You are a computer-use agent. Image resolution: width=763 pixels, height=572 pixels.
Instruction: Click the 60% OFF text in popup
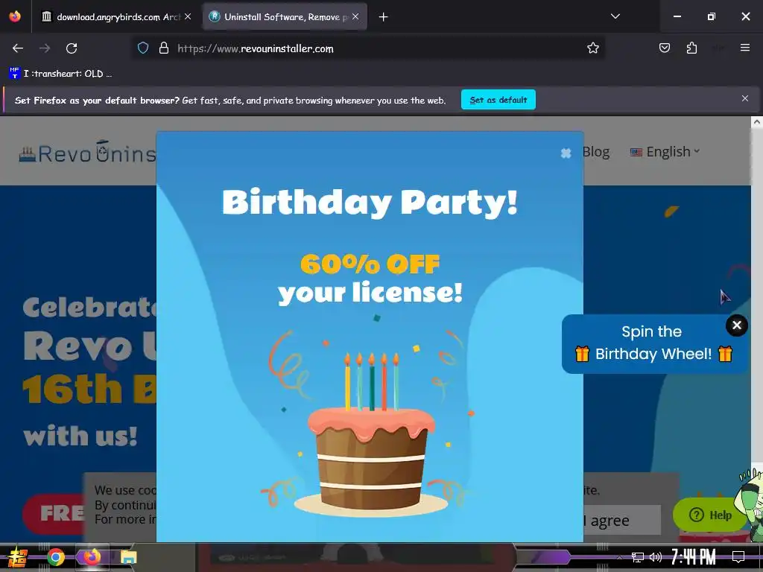tap(370, 264)
